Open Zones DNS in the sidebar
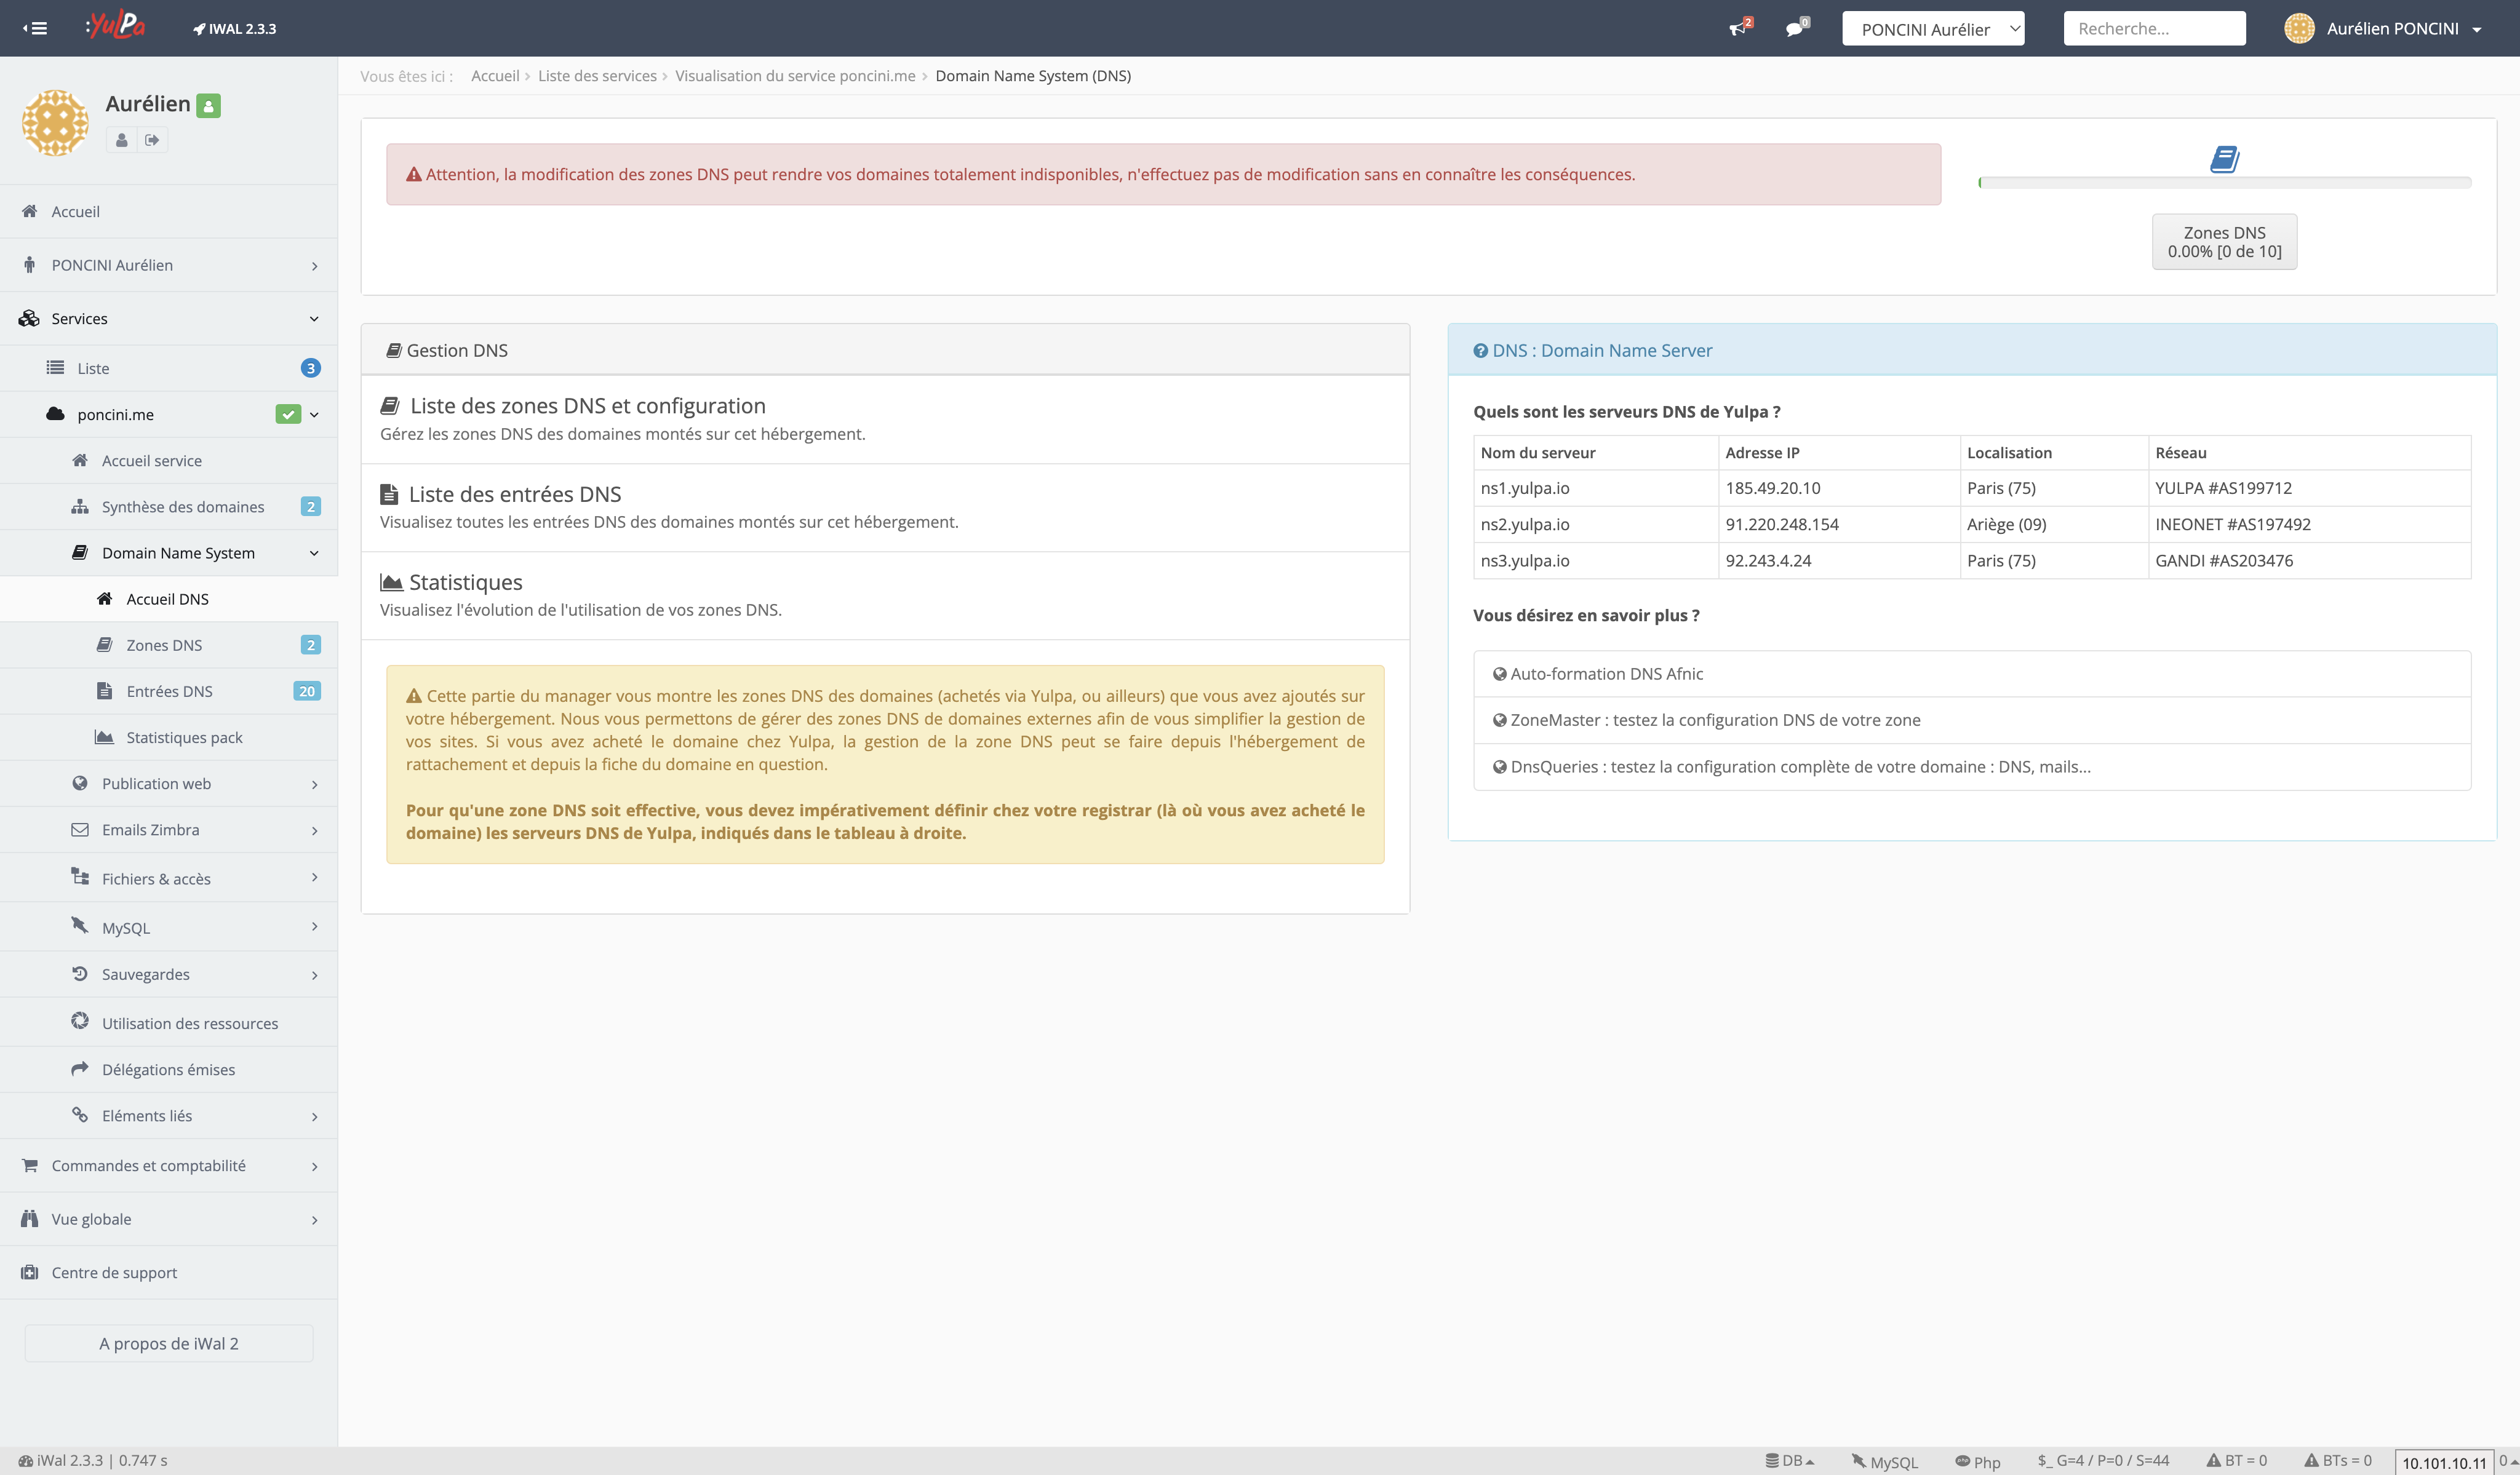2520x1475 pixels. pos(169,645)
